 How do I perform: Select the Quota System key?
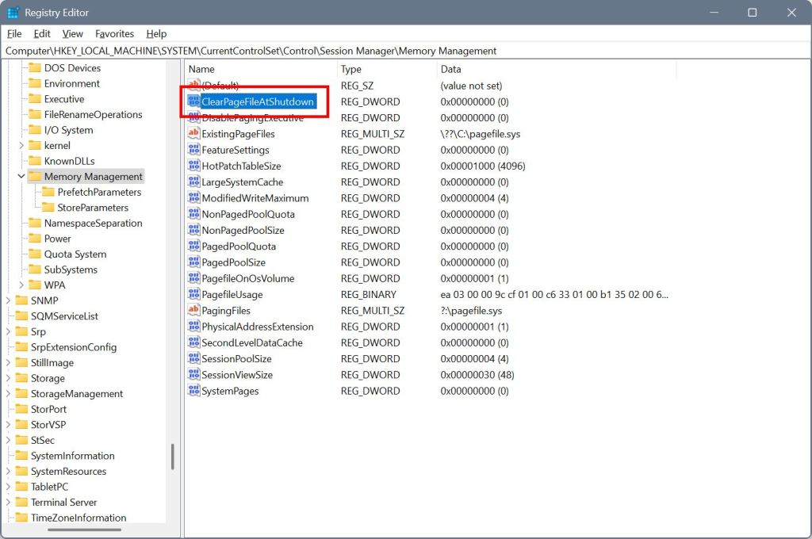pyautogui.click(x=75, y=254)
